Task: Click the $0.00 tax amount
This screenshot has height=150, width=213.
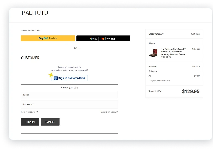Action: coord(197,76)
